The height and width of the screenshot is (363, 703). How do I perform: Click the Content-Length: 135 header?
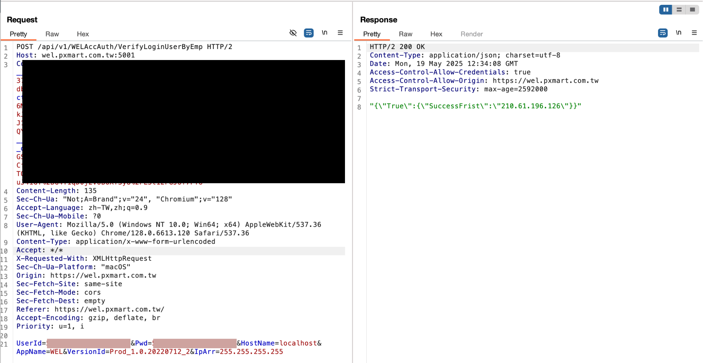click(x=57, y=191)
